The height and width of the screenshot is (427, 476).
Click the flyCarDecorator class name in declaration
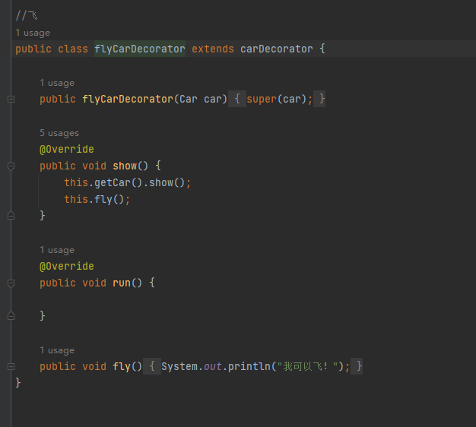click(140, 49)
